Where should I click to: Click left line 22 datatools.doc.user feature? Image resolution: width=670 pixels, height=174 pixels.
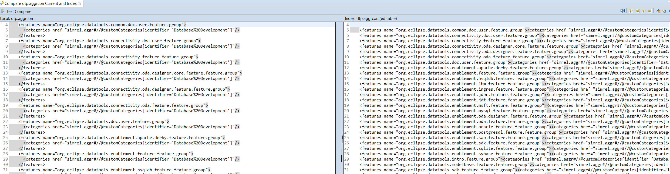(x=94, y=122)
